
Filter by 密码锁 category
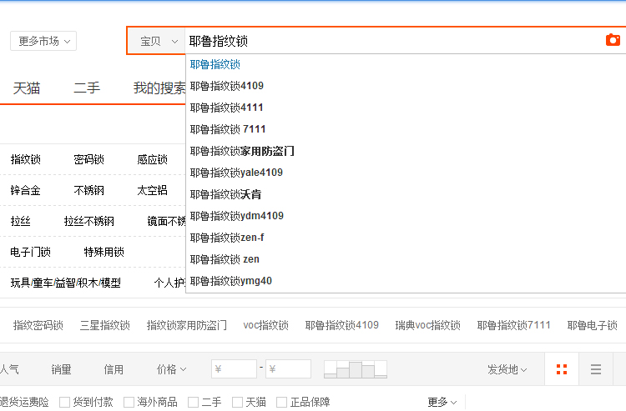click(x=89, y=159)
